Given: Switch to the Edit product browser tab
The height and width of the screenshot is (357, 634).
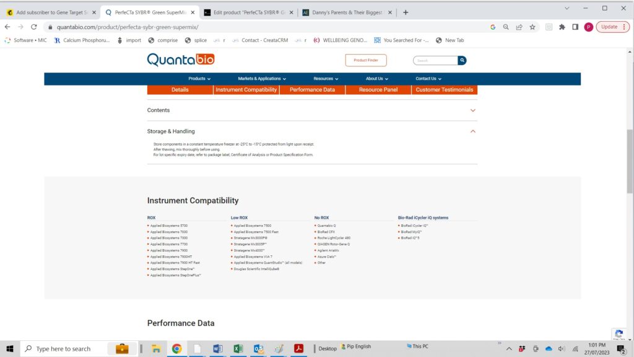Looking at the screenshot, I should point(248,12).
